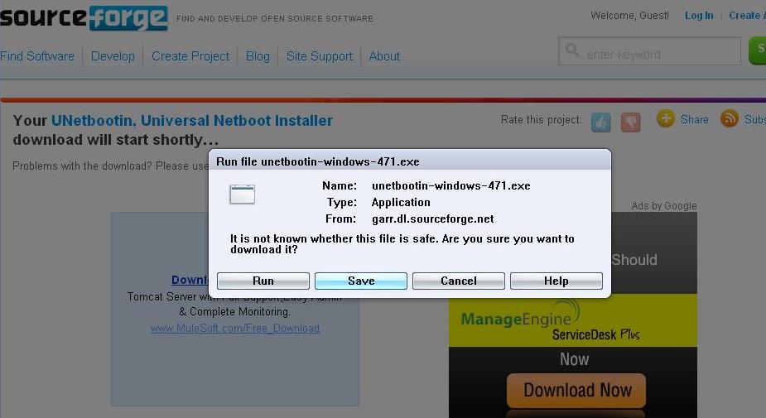The height and width of the screenshot is (418, 766).
Task: Click the Ads by Google label
Action: point(664,206)
